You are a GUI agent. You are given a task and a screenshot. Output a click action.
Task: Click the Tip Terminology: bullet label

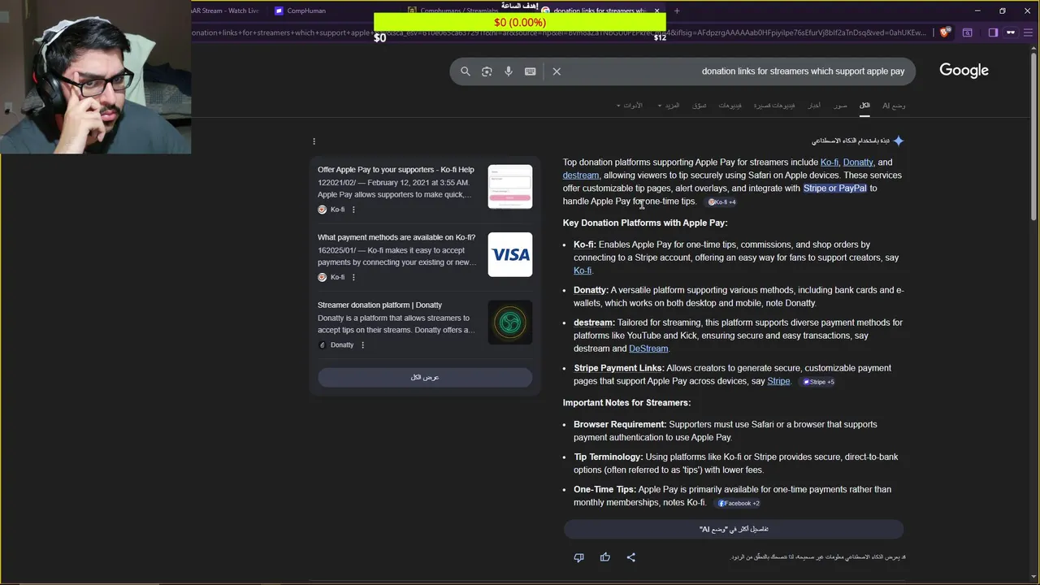(x=608, y=457)
